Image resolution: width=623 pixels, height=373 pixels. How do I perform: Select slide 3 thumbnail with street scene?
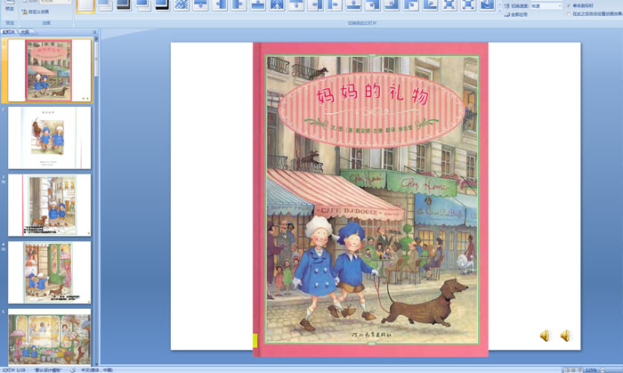(x=50, y=205)
